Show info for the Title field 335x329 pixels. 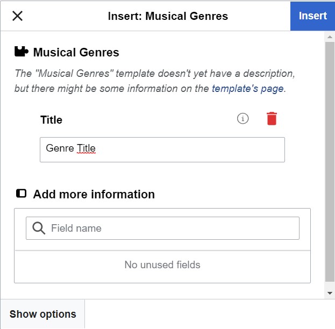click(x=243, y=119)
